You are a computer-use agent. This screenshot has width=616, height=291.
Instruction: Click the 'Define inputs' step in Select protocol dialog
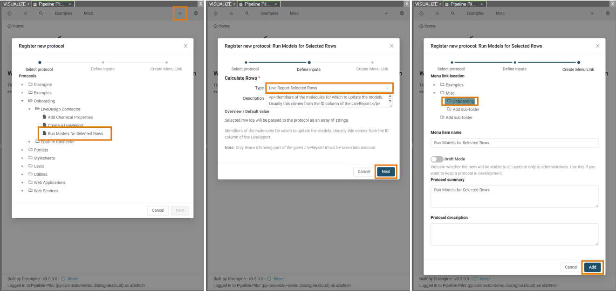[103, 69]
